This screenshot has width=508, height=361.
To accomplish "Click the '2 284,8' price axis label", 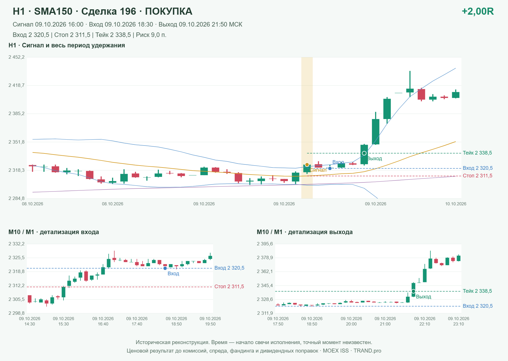I will [x=16, y=198].
